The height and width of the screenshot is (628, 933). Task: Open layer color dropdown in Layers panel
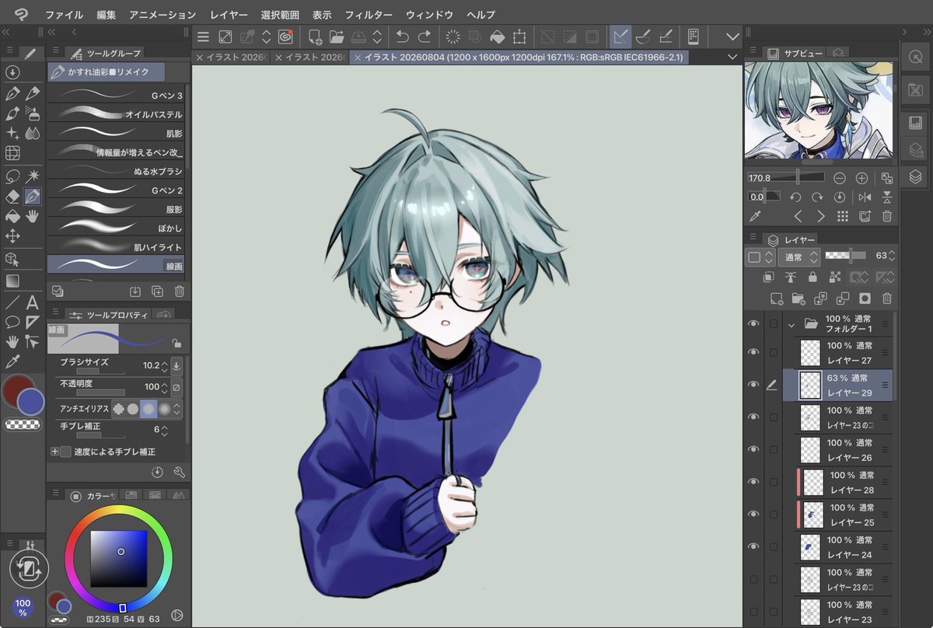click(760, 256)
